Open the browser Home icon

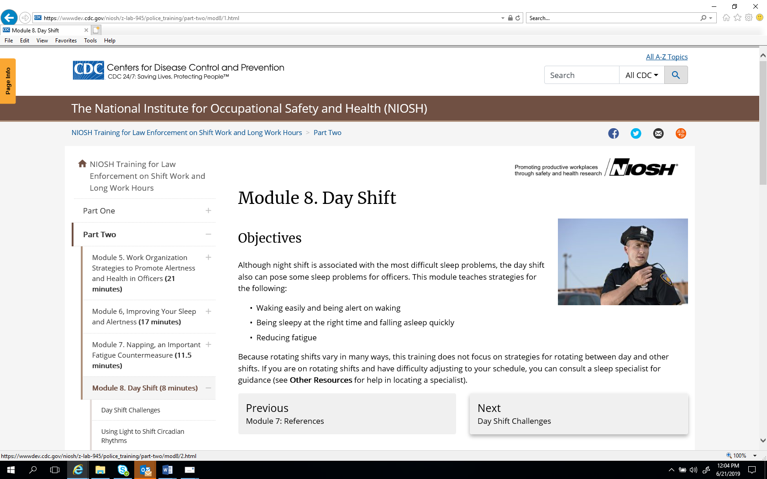point(726,18)
